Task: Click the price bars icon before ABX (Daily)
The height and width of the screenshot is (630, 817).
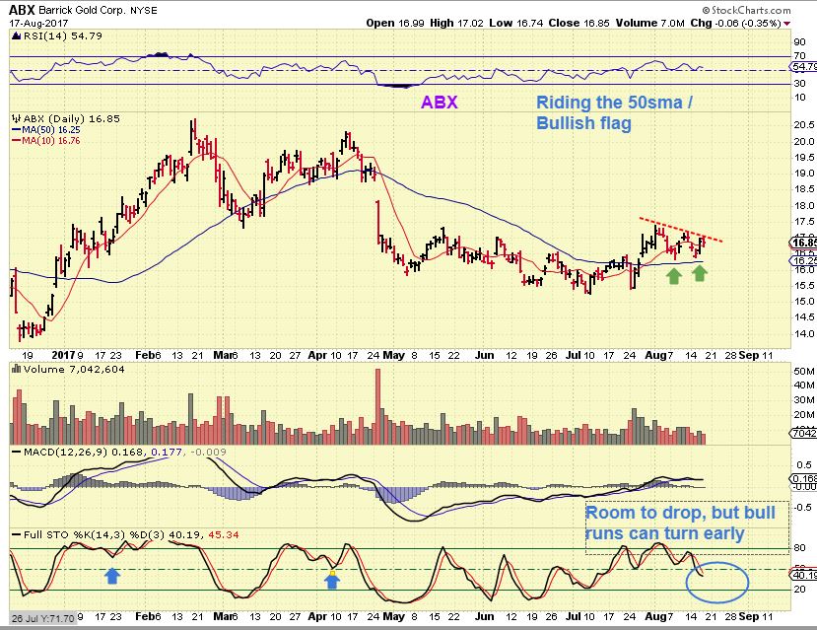Action: pos(16,119)
